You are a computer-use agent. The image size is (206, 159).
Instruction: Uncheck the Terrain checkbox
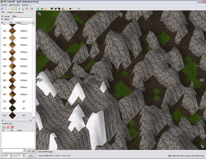2,16
